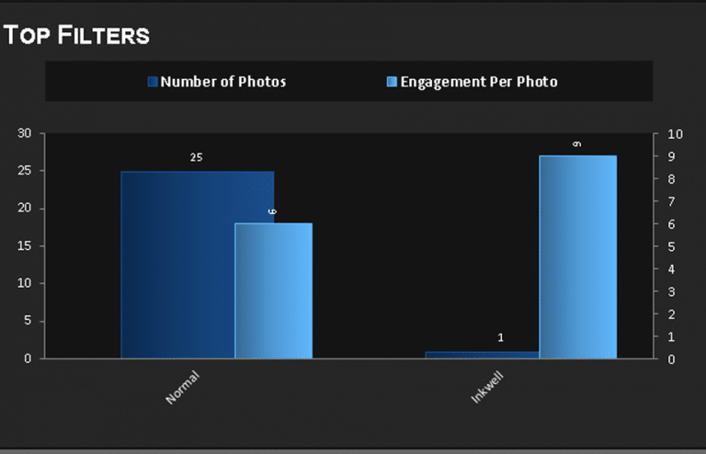This screenshot has height=454, width=706.
Task: Click the 30 tick on left axis
Action: click(x=24, y=133)
